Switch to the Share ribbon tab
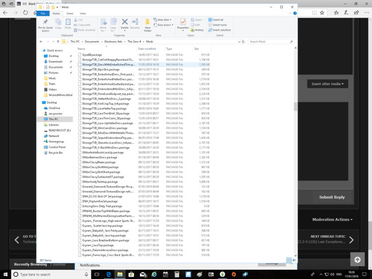 (x=70, y=13)
